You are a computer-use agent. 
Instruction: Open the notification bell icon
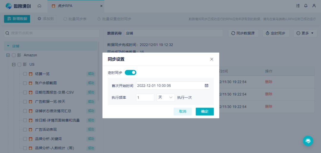click(x=306, y=6)
